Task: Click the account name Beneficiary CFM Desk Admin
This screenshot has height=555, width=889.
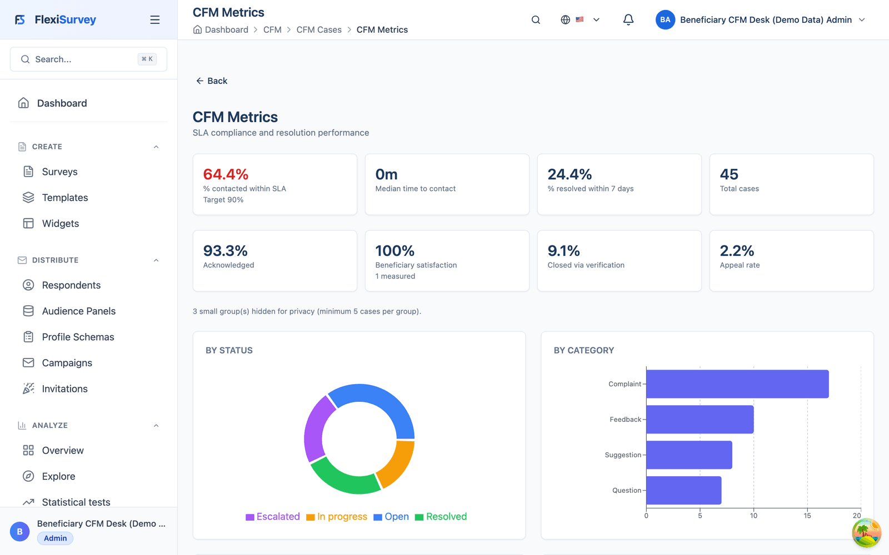Action: (x=766, y=20)
